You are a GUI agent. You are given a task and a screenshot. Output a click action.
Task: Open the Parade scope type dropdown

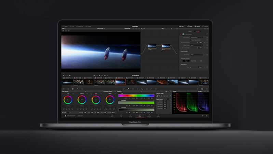click(x=201, y=91)
